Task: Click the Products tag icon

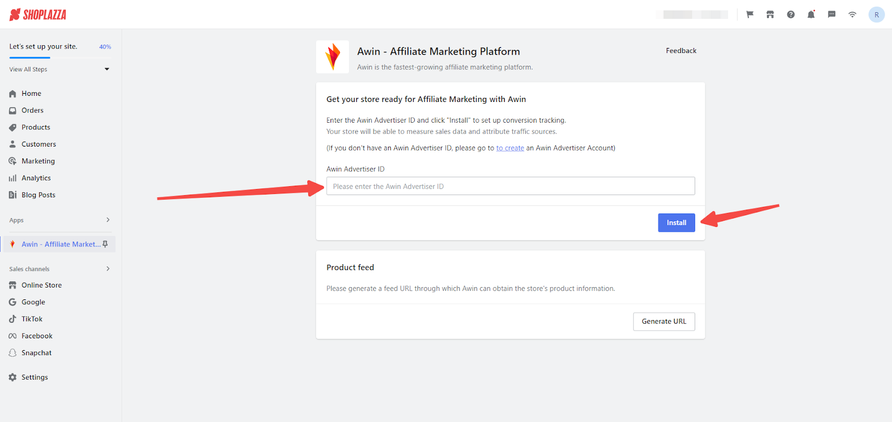Action: point(13,127)
